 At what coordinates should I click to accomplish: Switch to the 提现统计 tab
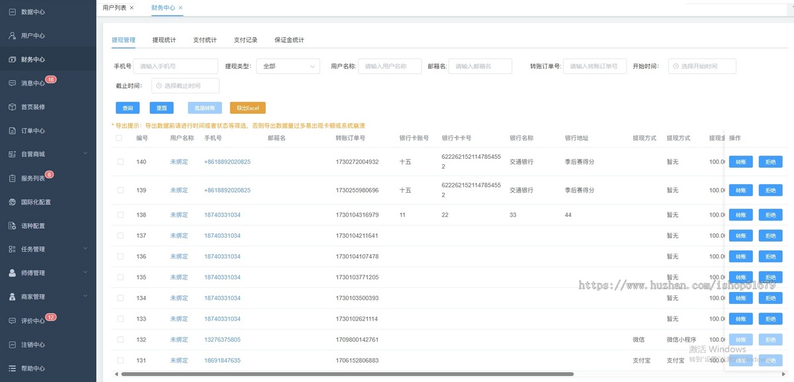(x=164, y=40)
